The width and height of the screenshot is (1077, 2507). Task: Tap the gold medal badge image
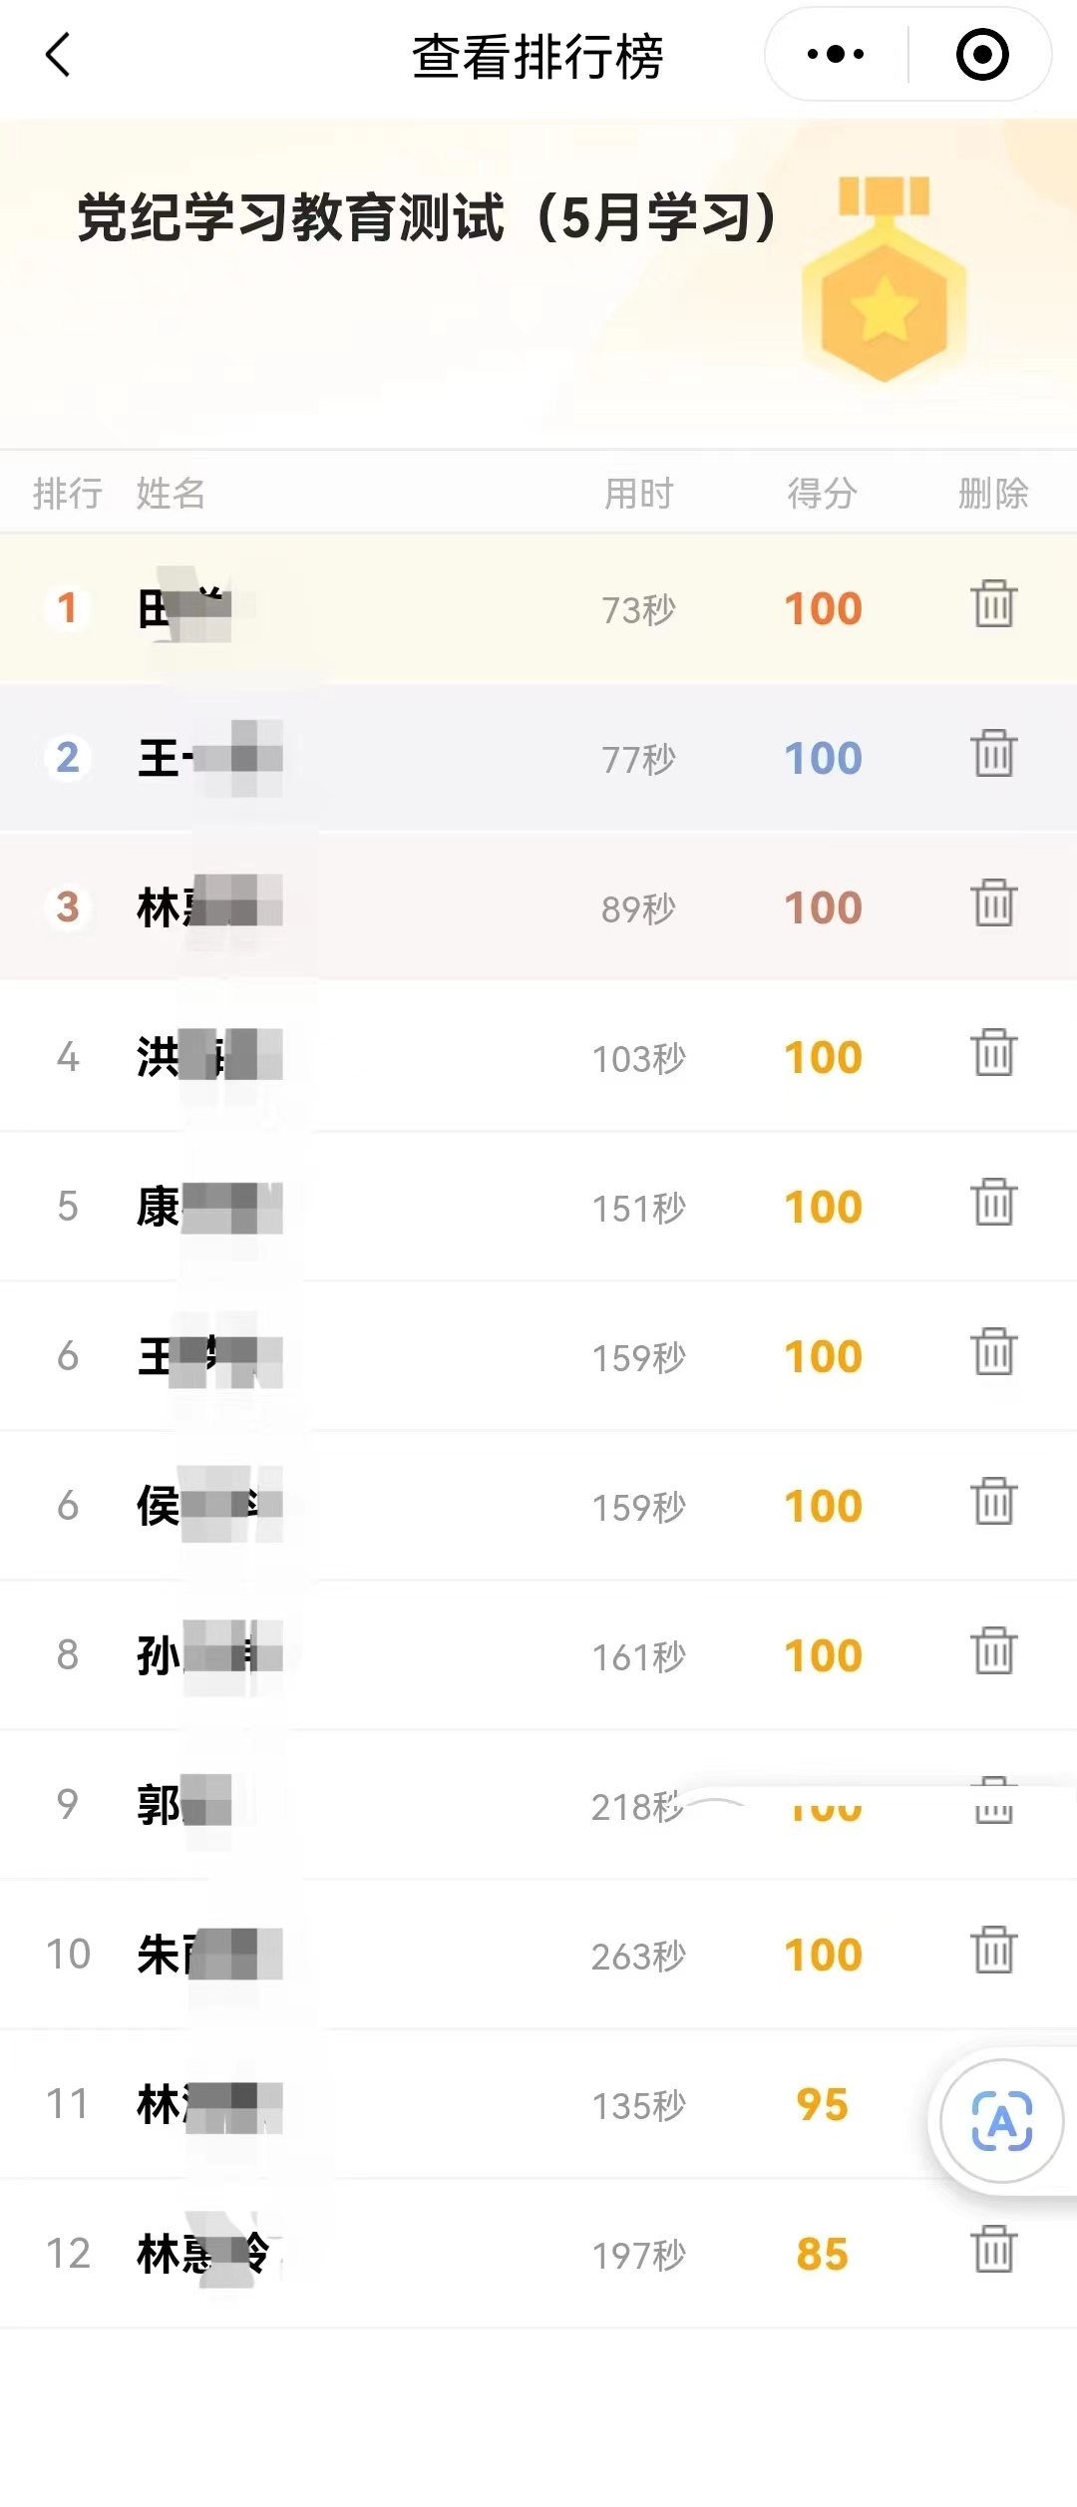coord(884,279)
